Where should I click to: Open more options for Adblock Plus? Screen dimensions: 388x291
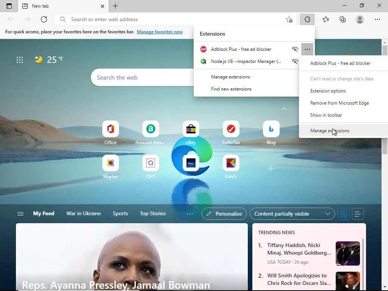[x=307, y=49]
